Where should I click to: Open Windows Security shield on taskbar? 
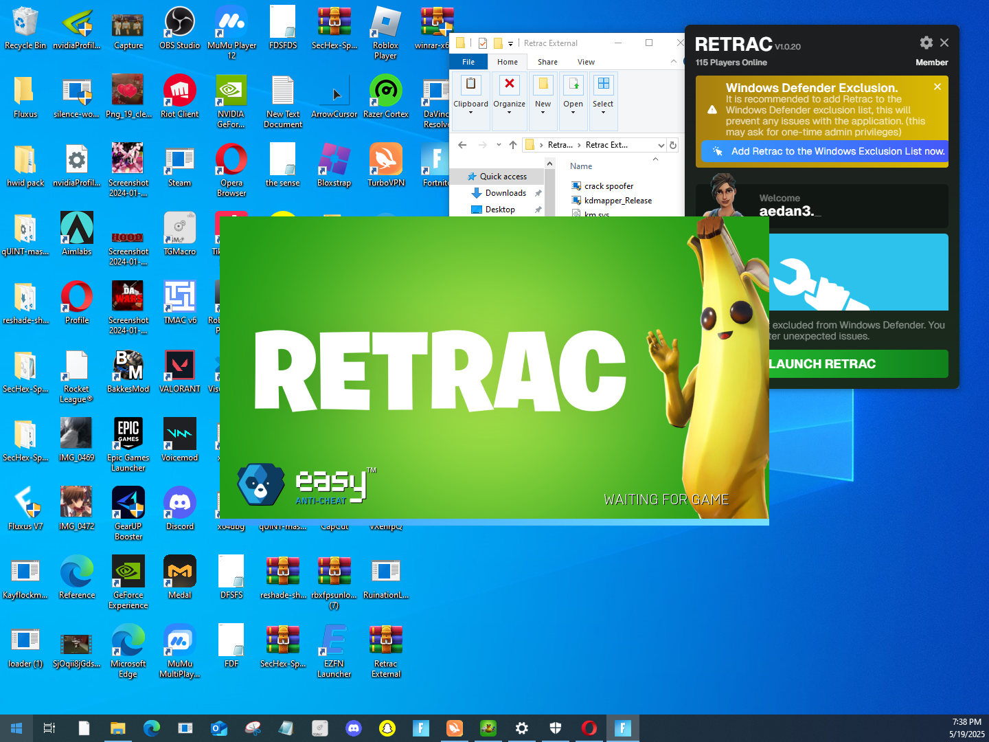(x=556, y=728)
